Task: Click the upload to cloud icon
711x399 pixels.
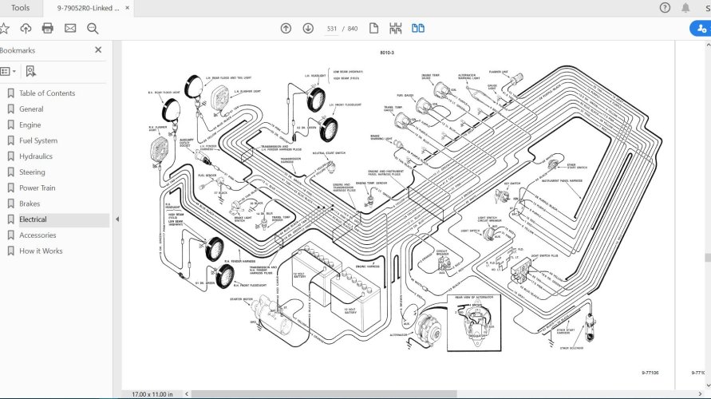Action: pos(26,29)
